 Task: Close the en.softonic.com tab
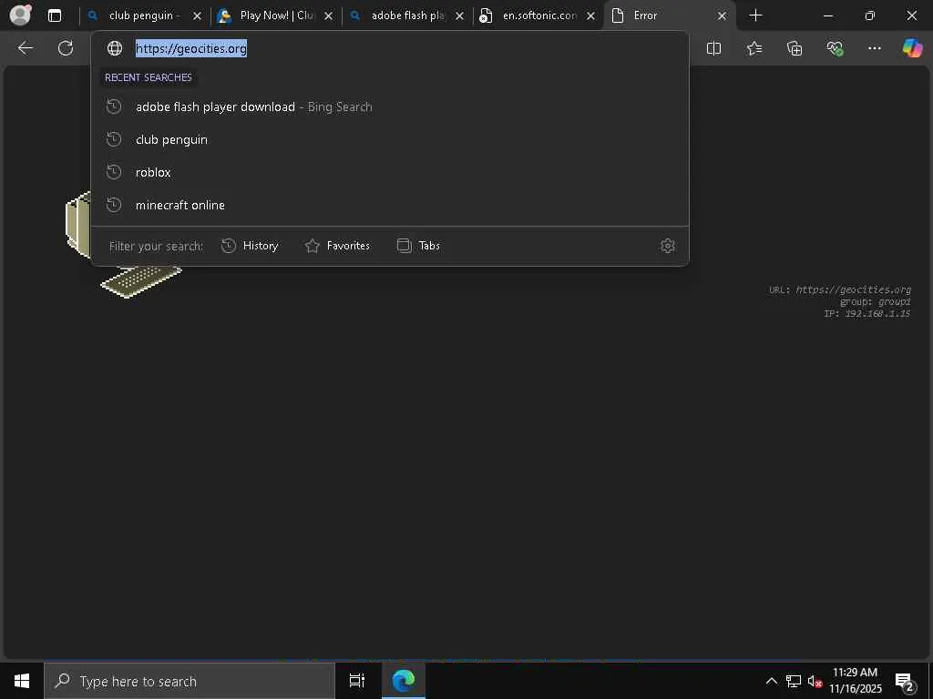[590, 16]
